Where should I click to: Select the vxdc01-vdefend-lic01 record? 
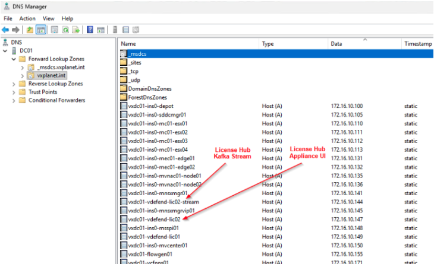tap(154, 237)
